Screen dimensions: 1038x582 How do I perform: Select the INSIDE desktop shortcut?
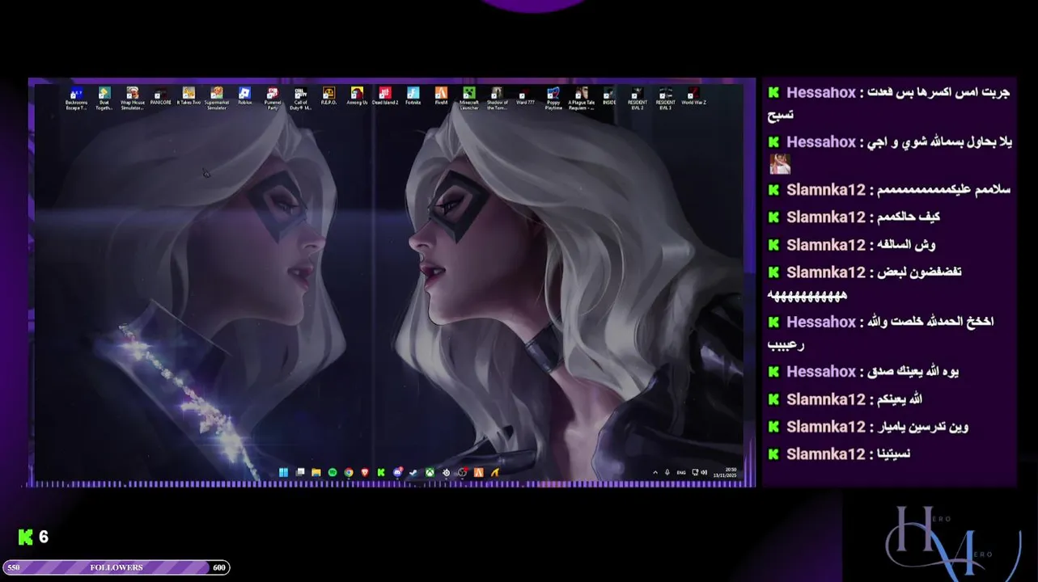[609, 97]
